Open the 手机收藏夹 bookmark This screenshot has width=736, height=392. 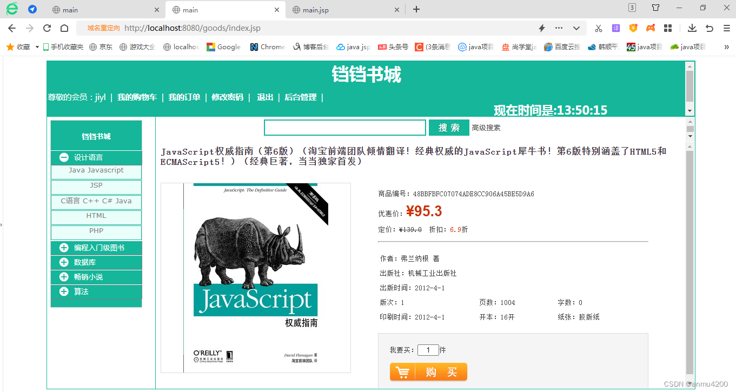pyautogui.click(x=63, y=47)
